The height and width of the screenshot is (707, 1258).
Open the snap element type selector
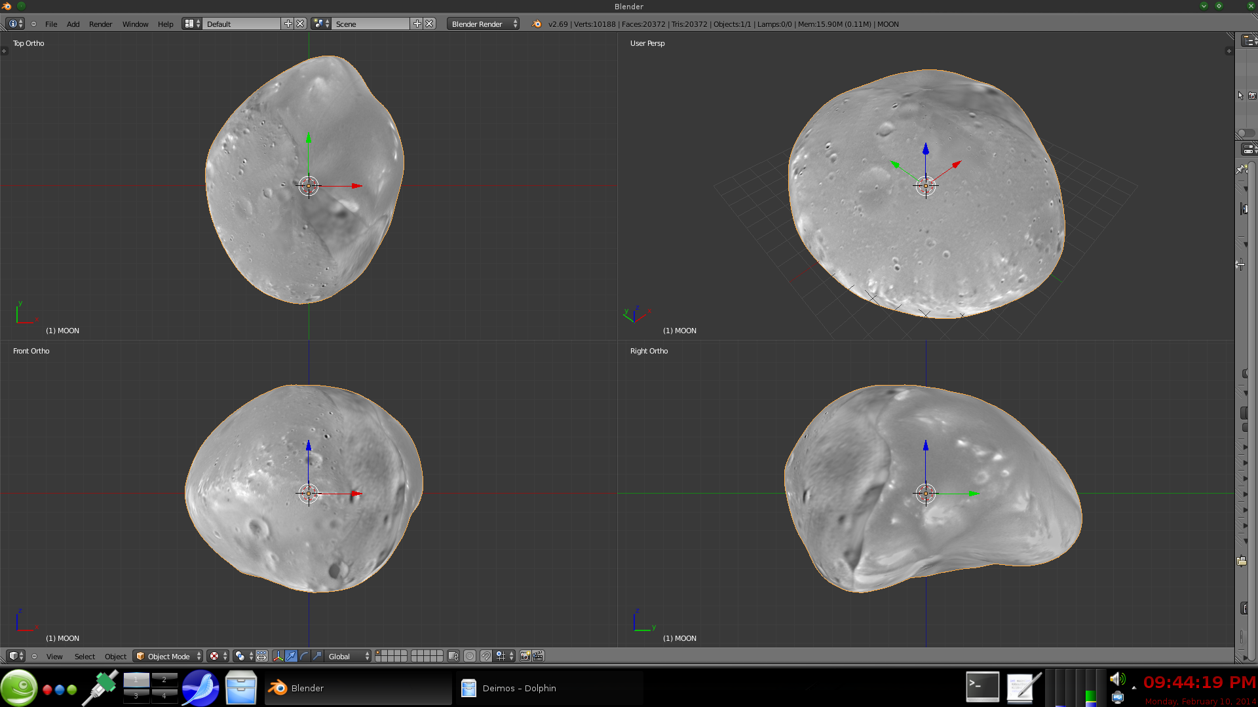pyautogui.click(x=505, y=656)
